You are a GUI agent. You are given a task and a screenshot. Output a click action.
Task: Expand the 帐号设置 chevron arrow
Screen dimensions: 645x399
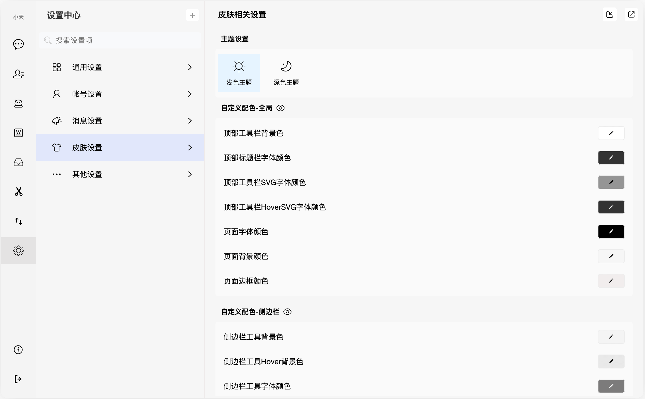(190, 94)
